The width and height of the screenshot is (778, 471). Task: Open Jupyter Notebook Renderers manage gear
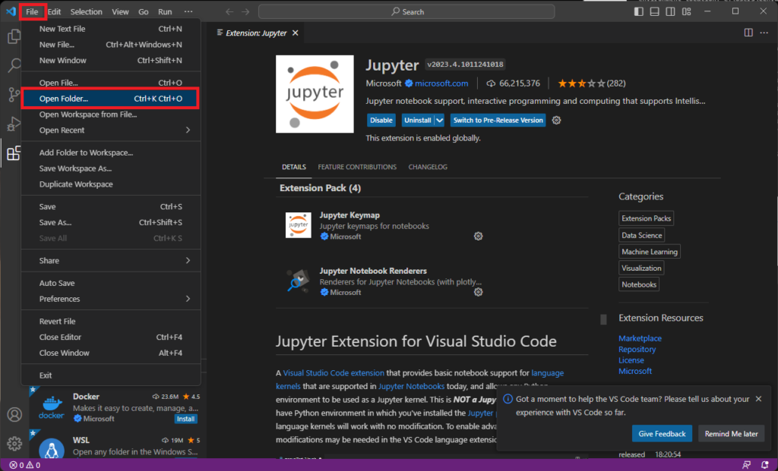tap(479, 292)
